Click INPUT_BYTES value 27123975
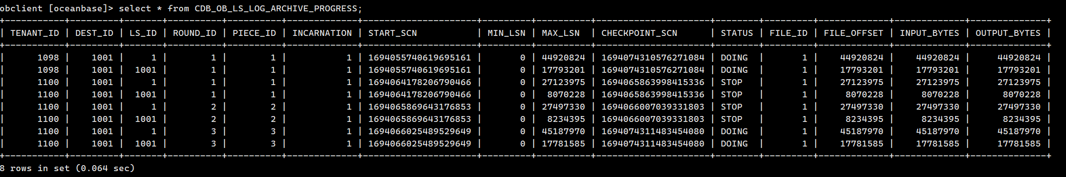 (938, 82)
